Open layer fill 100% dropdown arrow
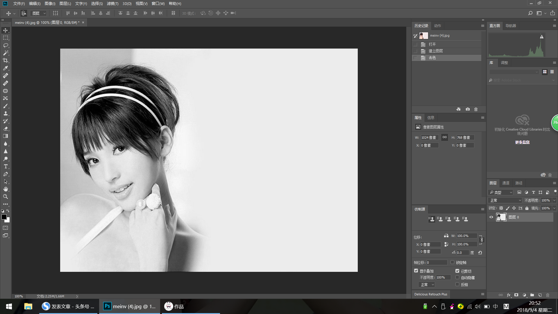Screen dimensions: 558x314 click(x=554, y=208)
